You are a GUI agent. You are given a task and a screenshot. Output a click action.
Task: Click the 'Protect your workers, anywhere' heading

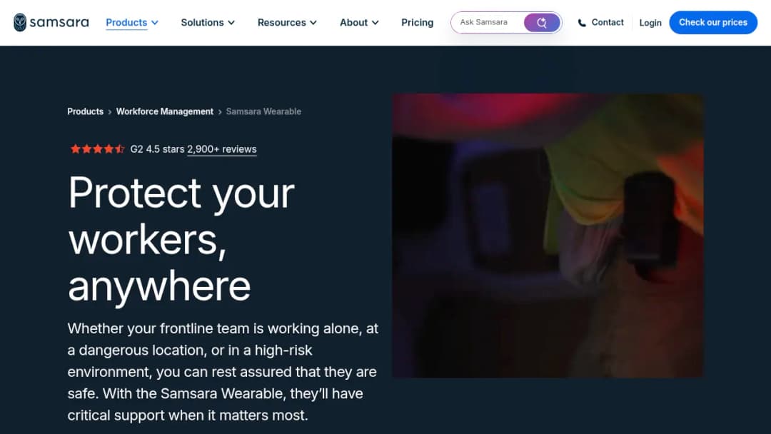(181, 239)
